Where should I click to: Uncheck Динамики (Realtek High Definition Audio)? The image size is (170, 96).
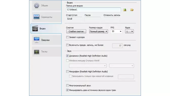[x=67, y=56]
